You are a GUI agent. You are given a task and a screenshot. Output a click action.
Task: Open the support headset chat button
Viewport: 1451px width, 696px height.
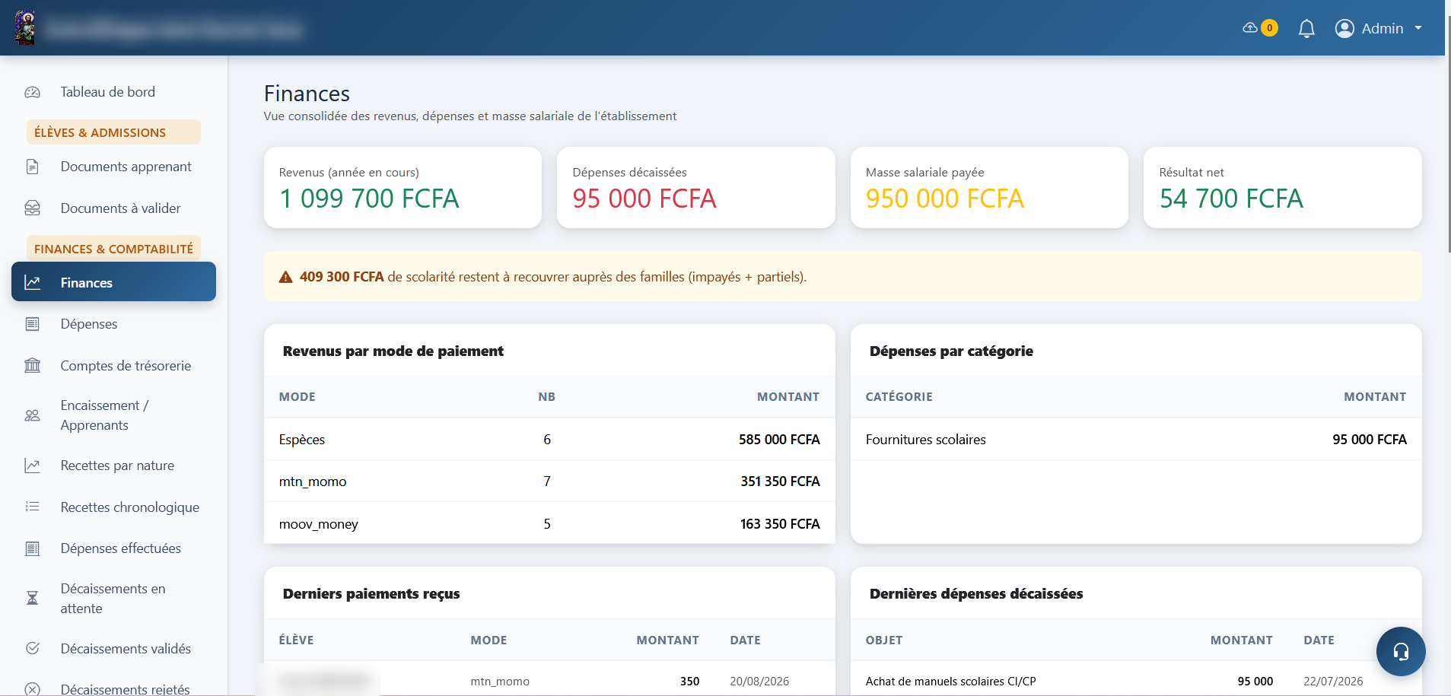(x=1401, y=651)
